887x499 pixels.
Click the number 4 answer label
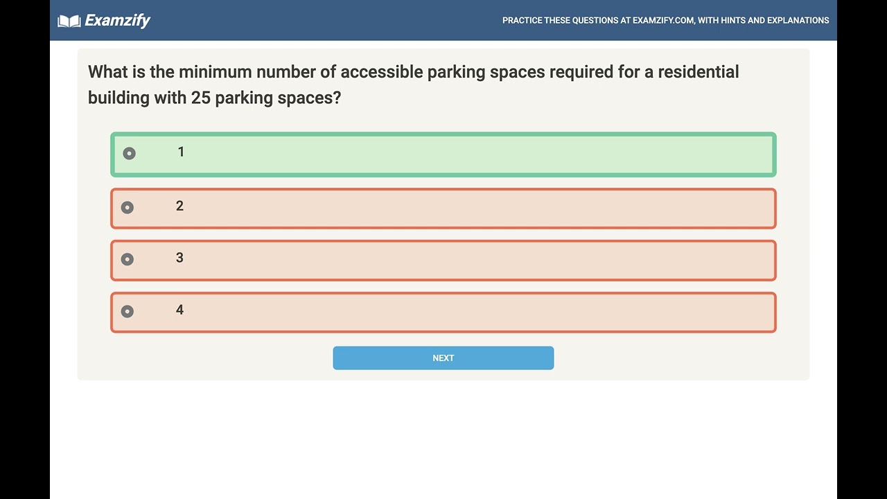click(179, 310)
